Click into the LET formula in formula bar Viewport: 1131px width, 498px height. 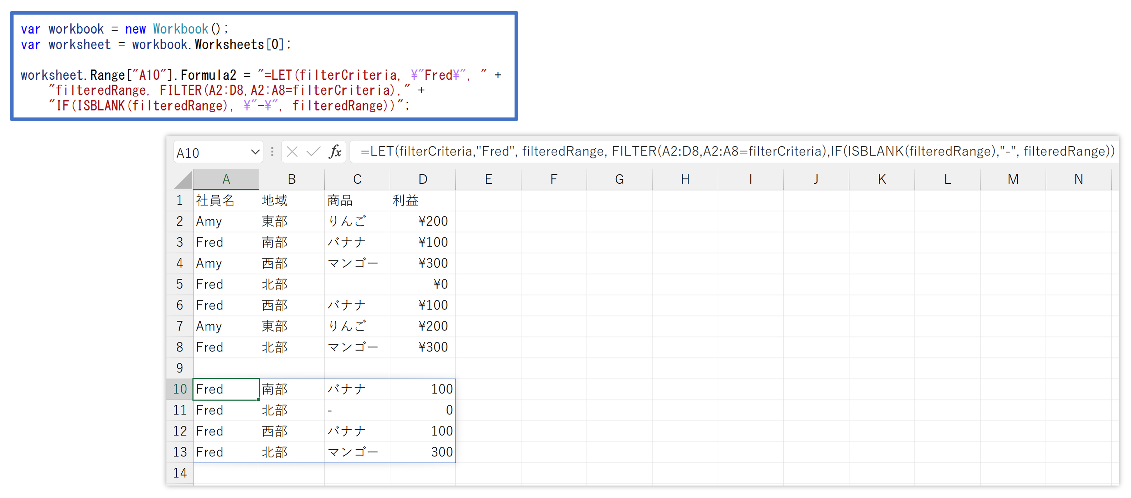(737, 151)
